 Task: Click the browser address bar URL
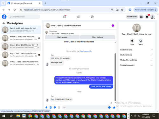point(47,10)
